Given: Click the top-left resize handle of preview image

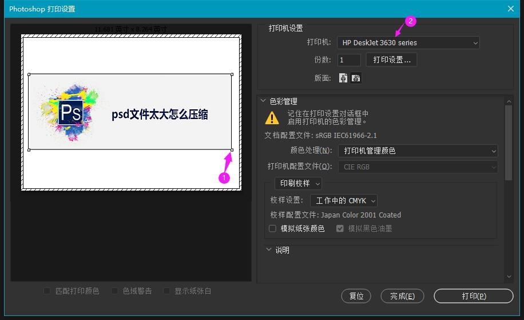Looking at the screenshot, I should click(29, 74).
